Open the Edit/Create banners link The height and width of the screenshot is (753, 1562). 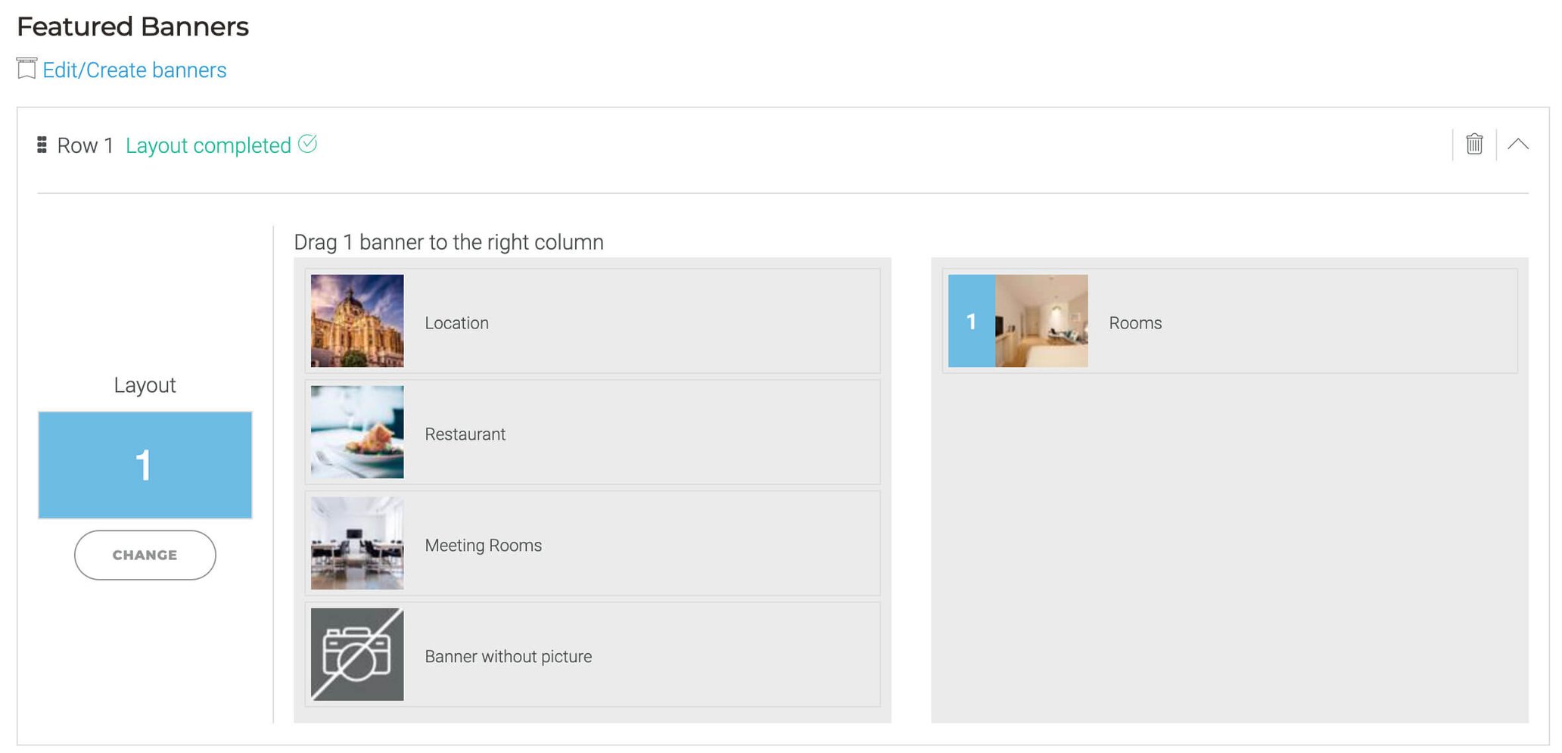tap(134, 70)
